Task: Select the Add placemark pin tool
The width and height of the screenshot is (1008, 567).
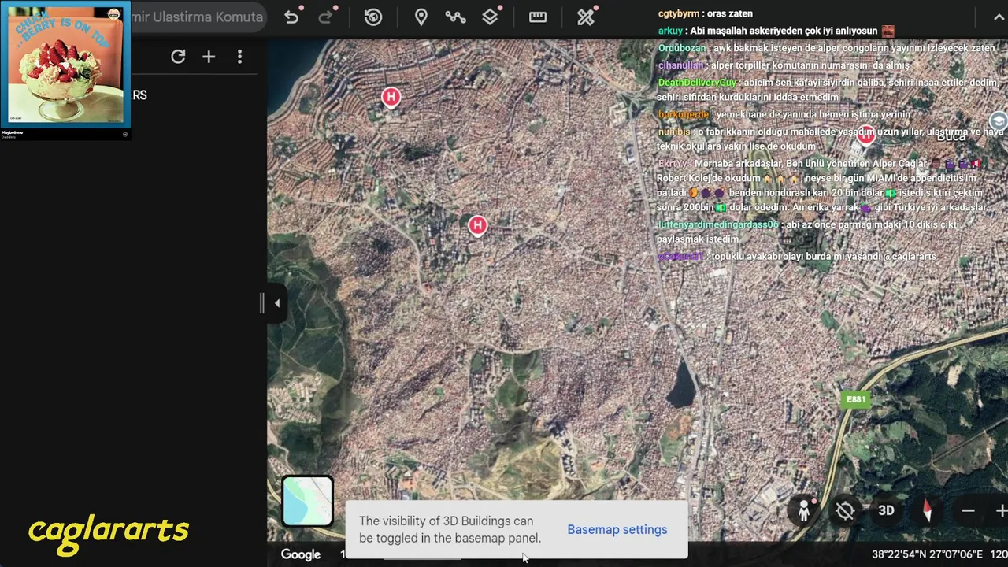Action: pos(421,17)
